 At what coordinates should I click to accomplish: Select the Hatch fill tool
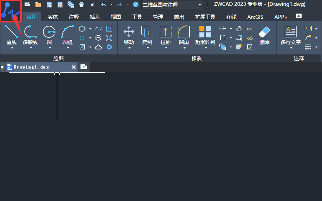click(82, 47)
